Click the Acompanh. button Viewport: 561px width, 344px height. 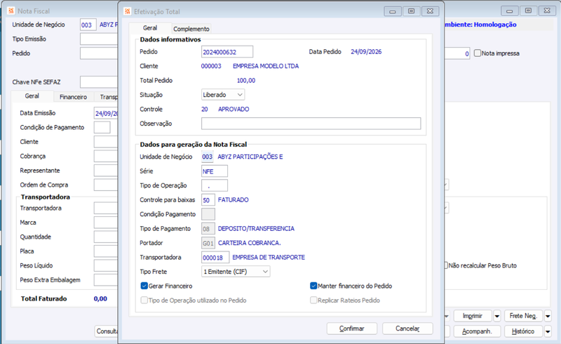(x=477, y=331)
